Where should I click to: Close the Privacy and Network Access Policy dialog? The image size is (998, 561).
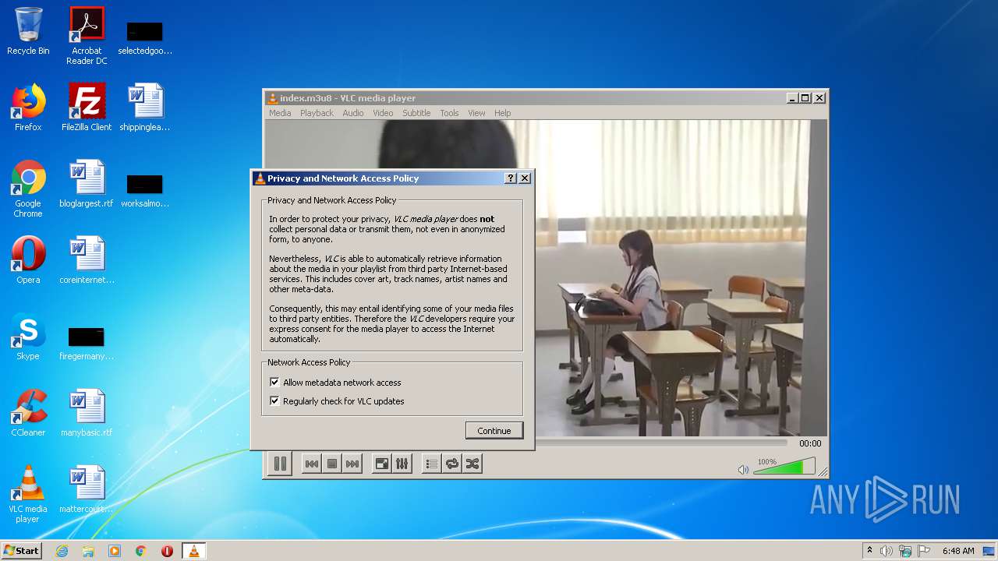pyautogui.click(x=525, y=178)
